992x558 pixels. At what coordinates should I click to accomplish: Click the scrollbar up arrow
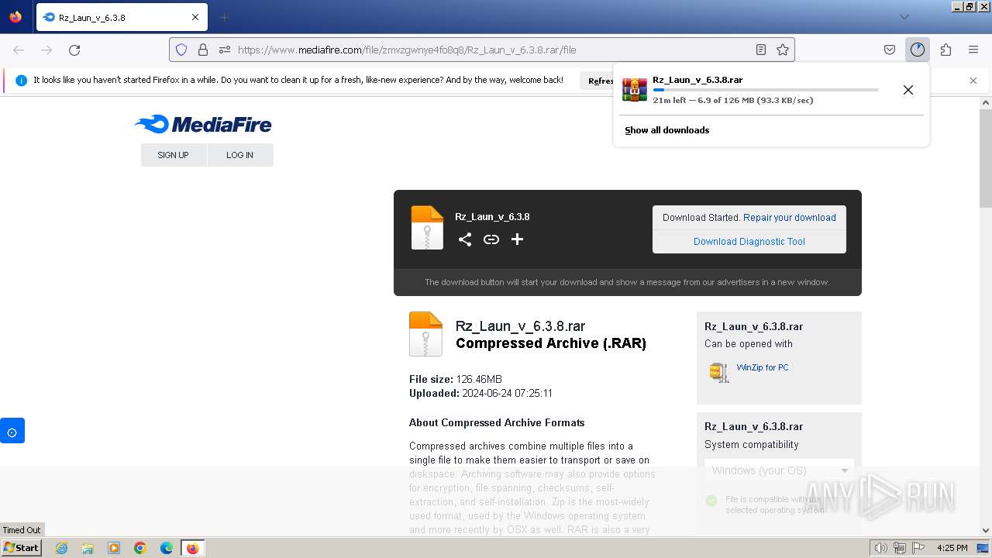point(986,102)
